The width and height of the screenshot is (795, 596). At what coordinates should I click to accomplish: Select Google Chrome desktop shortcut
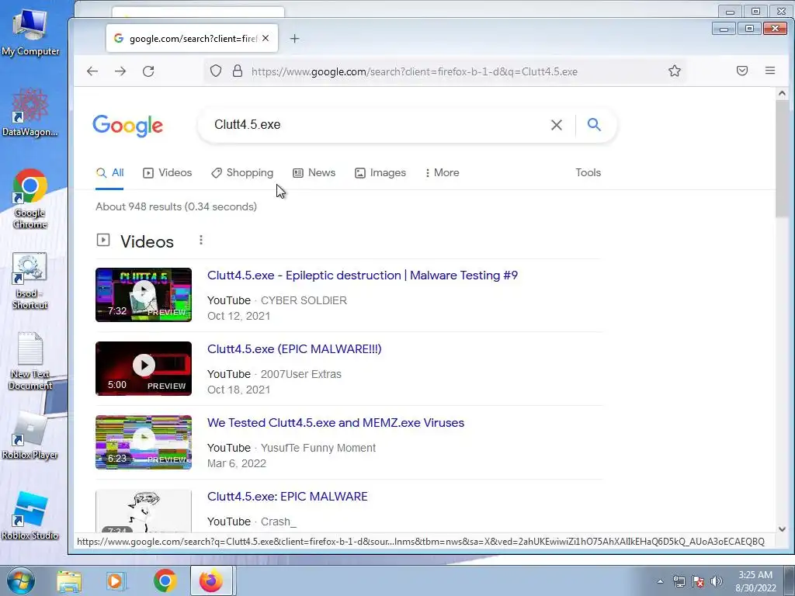(x=30, y=199)
